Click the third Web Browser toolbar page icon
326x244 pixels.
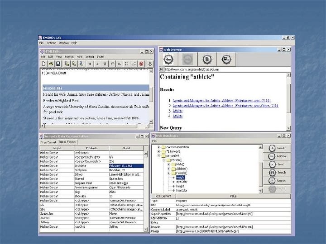coord(206,59)
